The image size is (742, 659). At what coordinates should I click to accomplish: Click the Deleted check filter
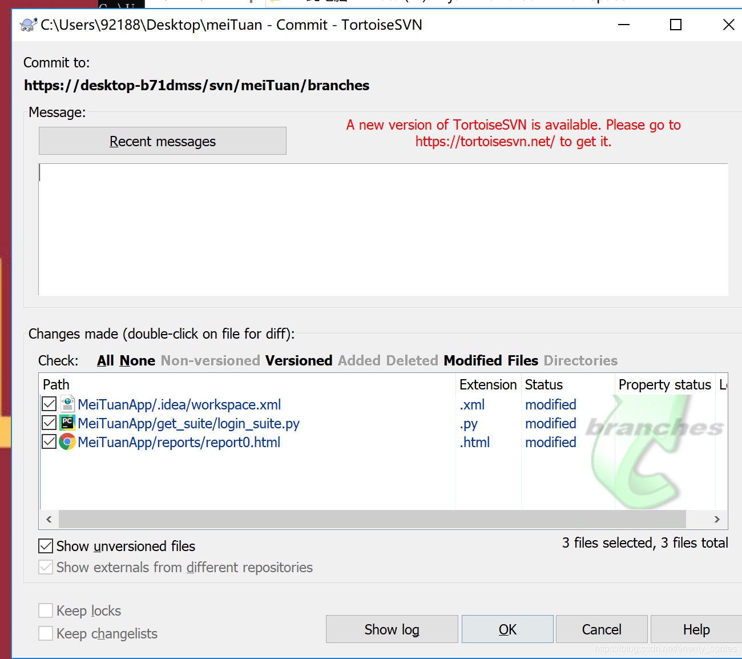coord(412,361)
